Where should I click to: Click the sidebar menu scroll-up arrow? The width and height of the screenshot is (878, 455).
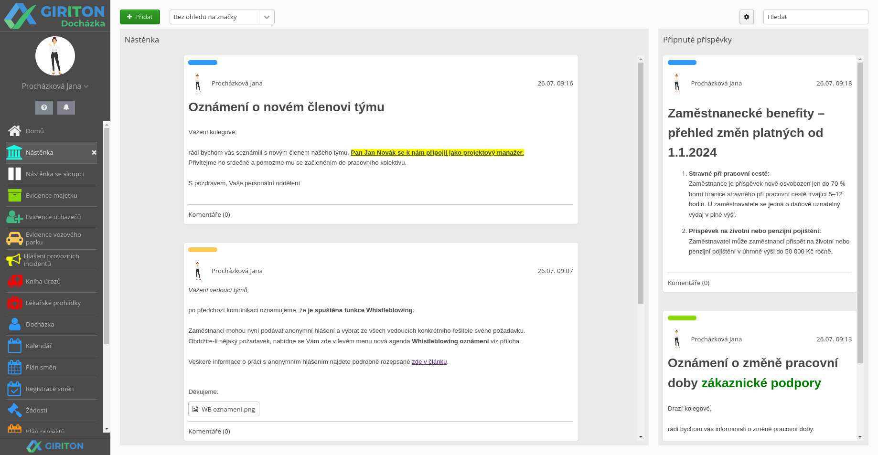click(107, 124)
